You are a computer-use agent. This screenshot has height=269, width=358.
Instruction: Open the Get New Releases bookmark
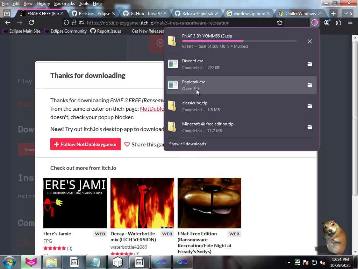[x=148, y=31]
